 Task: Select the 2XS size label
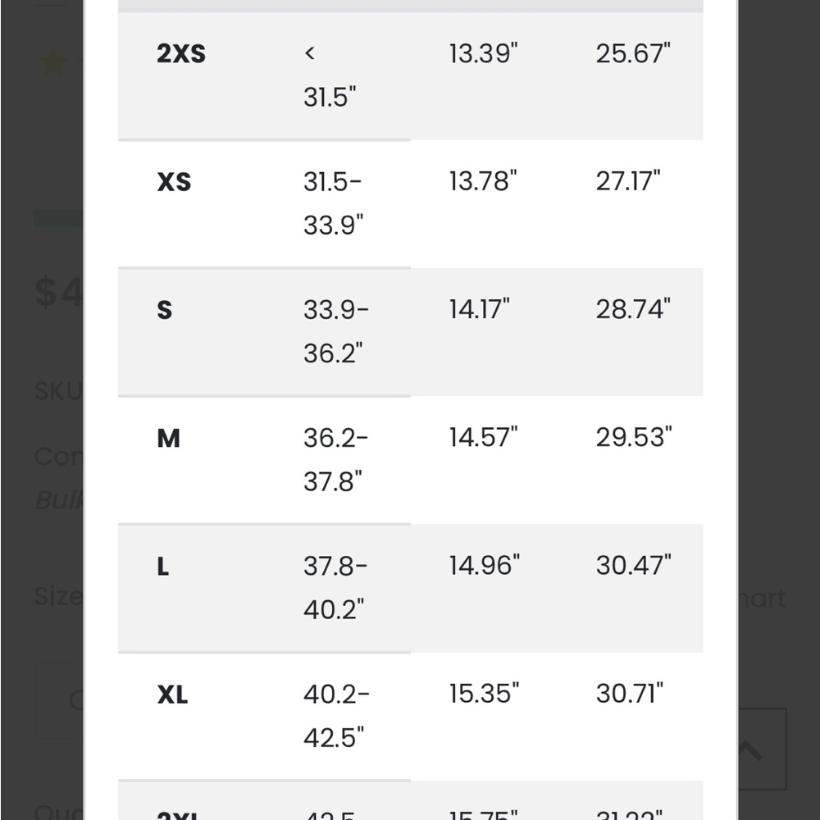[x=181, y=53]
